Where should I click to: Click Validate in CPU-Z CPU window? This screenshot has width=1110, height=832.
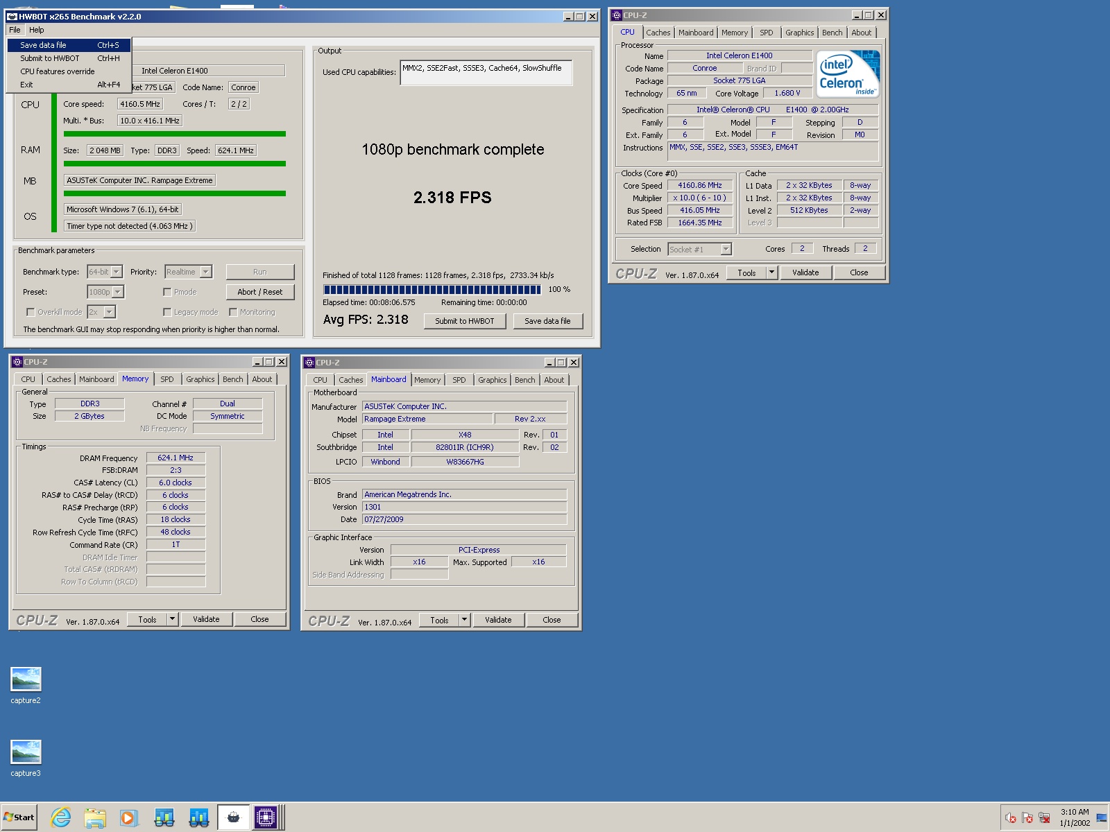pos(805,272)
